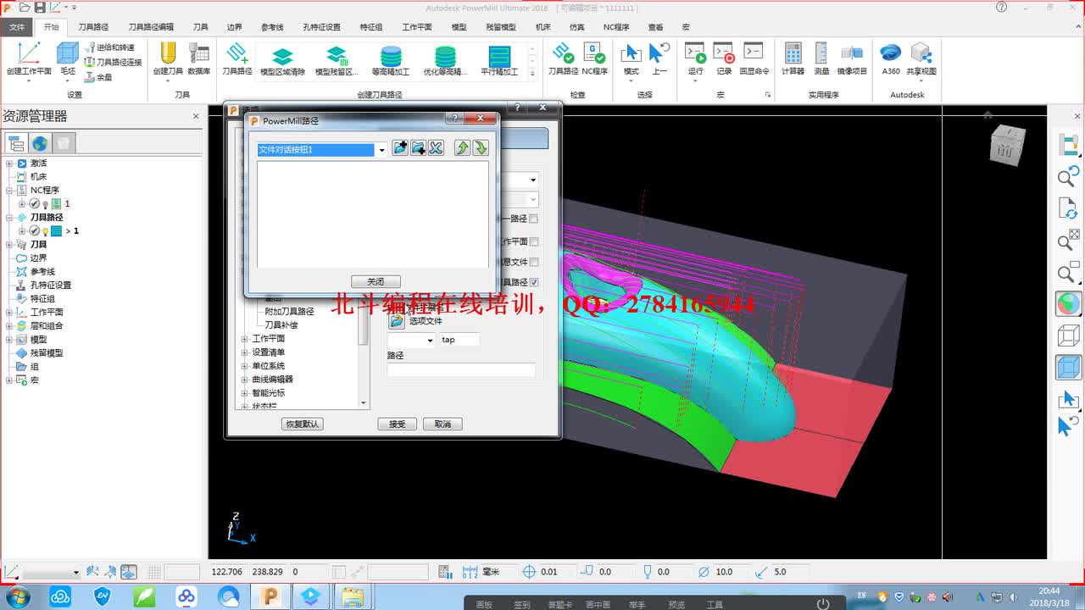Click the shaded view globe icon on right toolbar

(x=1068, y=303)
